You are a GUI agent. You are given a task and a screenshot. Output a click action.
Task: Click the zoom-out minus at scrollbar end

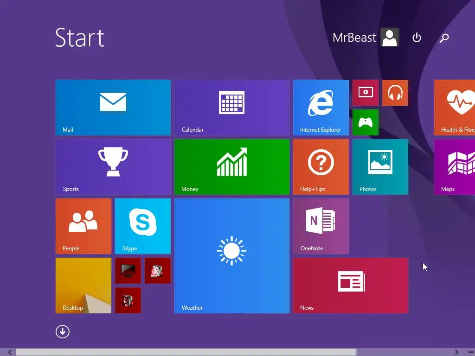click(471, 352)
